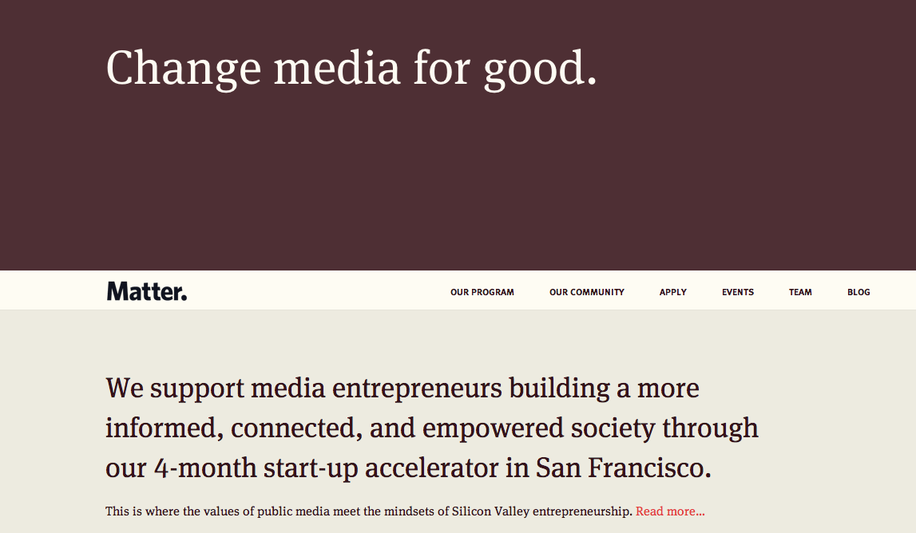
Task: Click the word "good." in the hero headline
Action: tap(541, 68)
